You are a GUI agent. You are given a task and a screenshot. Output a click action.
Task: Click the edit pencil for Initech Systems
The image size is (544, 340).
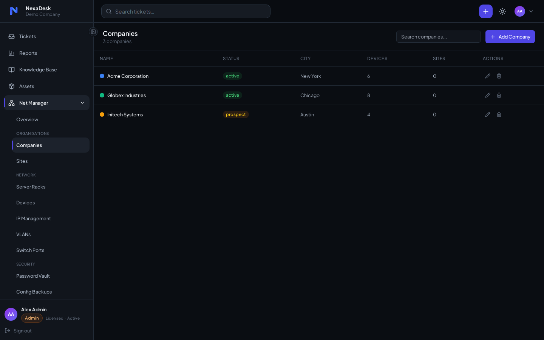point(488,114)
